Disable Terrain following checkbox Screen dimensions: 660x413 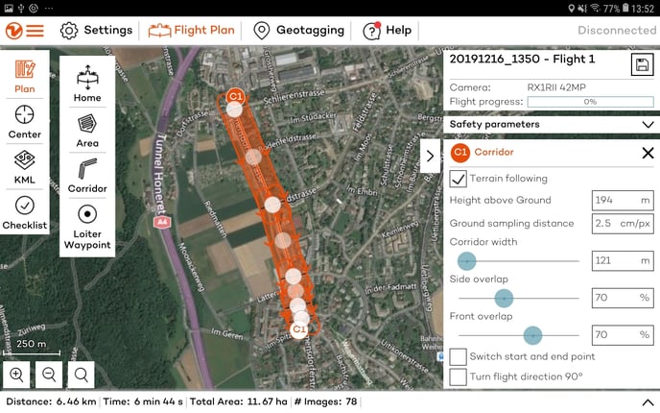[459, 179]
